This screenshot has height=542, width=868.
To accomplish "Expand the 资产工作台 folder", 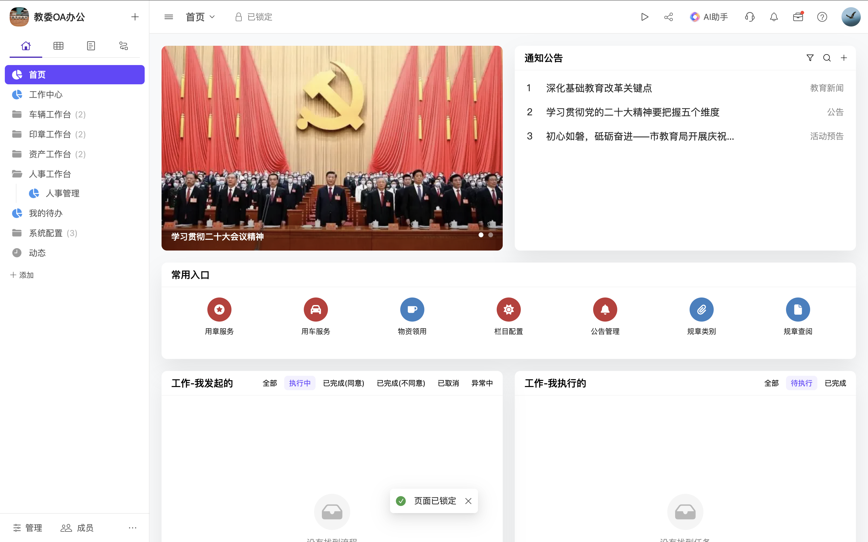I will [x=75, y=154].
